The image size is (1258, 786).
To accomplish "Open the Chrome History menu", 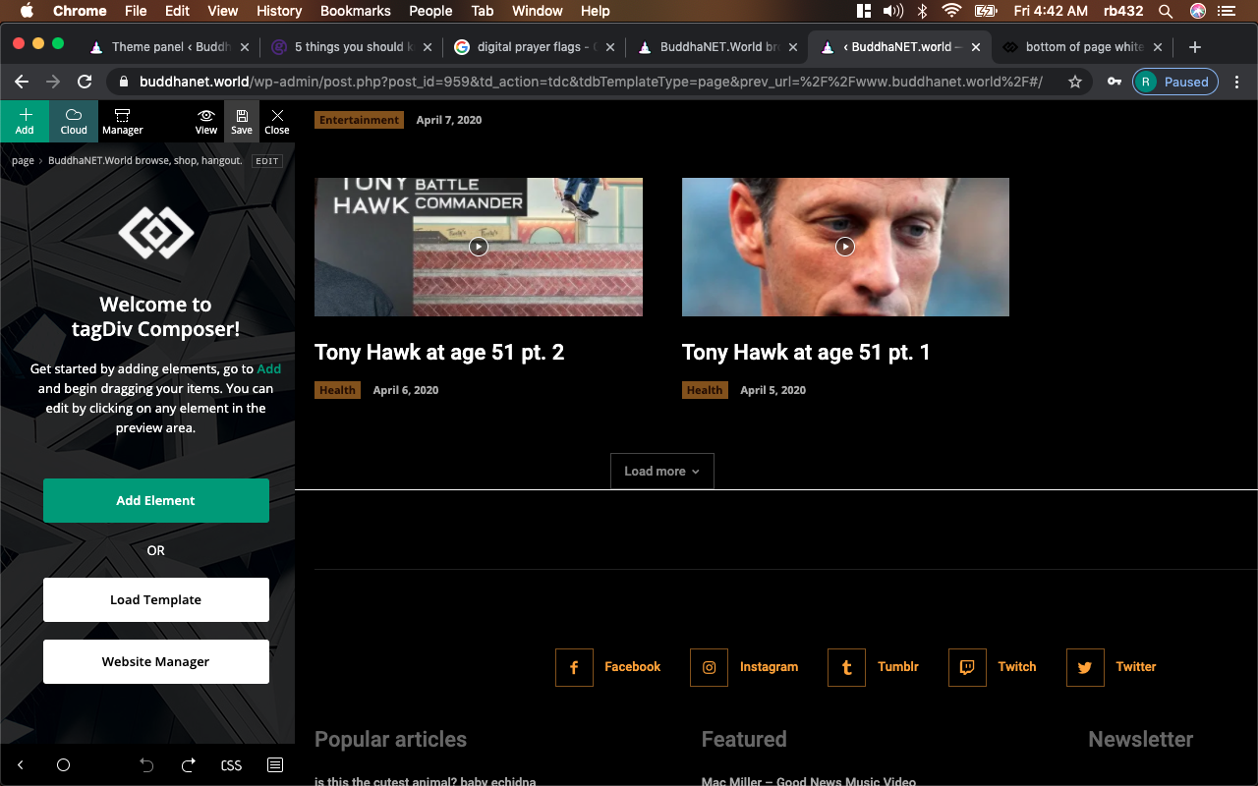I will coord(279,11).
